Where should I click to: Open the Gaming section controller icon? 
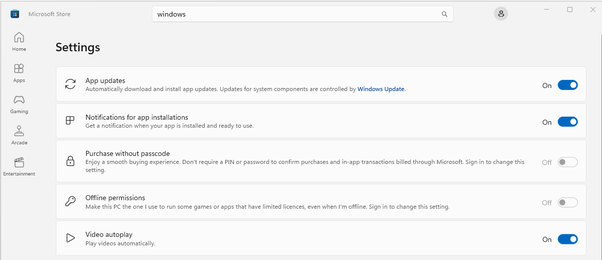tap(19, 100)
